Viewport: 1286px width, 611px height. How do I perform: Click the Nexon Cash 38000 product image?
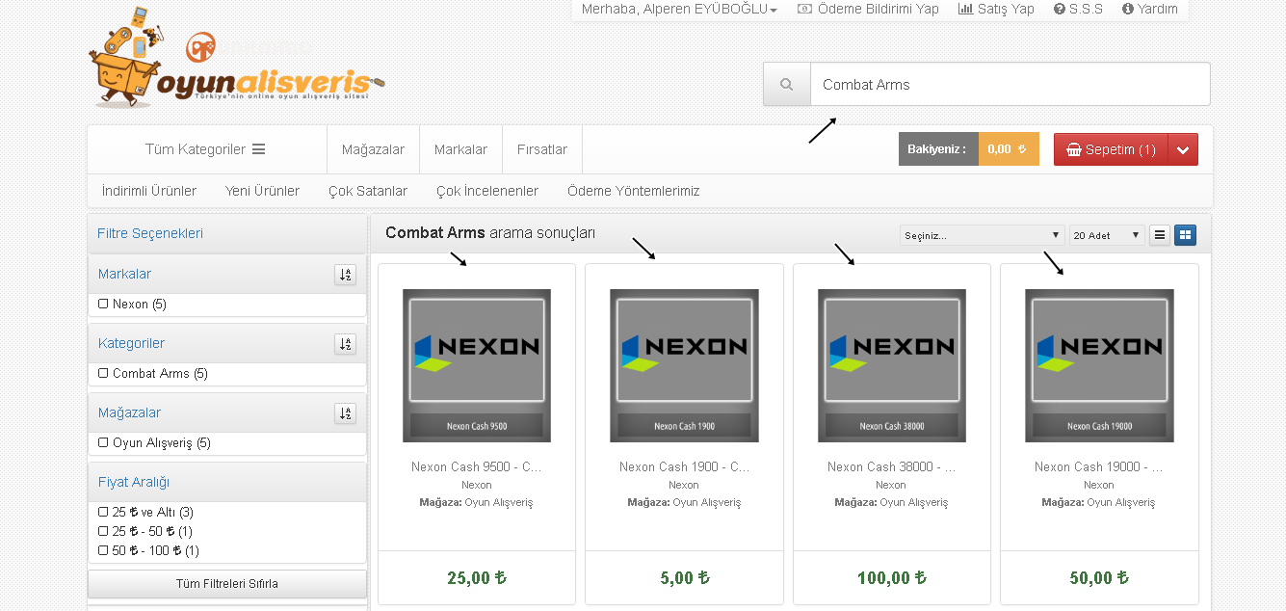[892, 365]
